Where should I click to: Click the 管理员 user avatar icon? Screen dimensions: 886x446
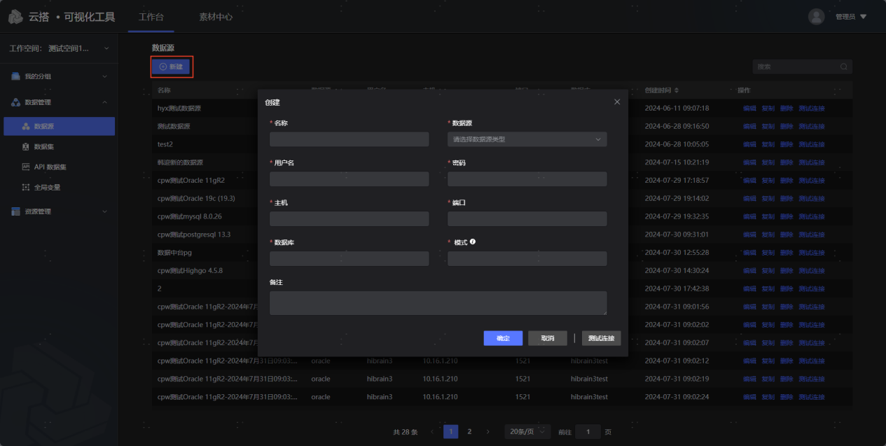816,17
